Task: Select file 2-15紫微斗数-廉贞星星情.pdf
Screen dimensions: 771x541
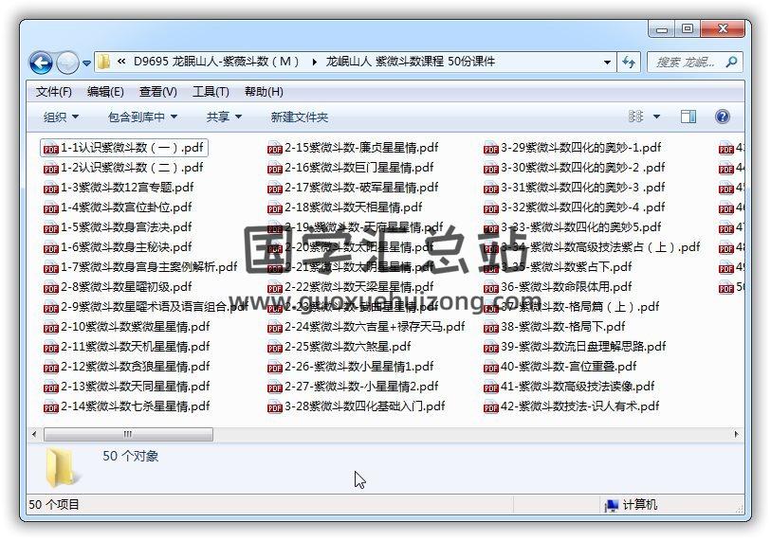Action: click(360, 148)
